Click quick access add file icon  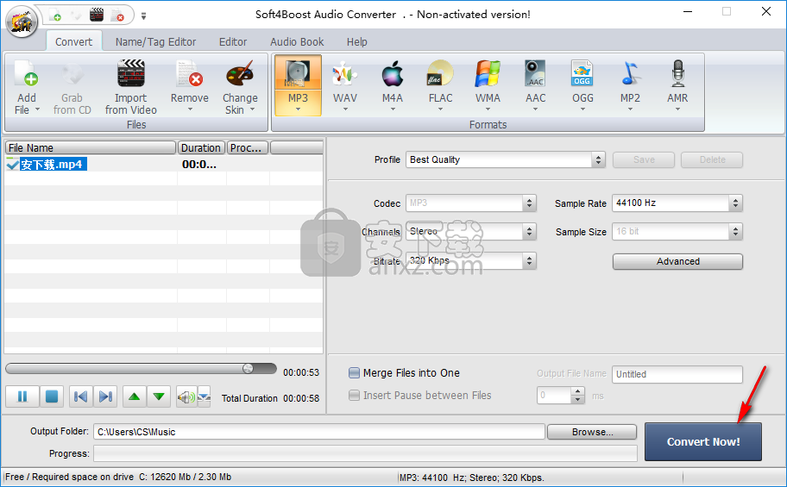[x=55, y=15]
